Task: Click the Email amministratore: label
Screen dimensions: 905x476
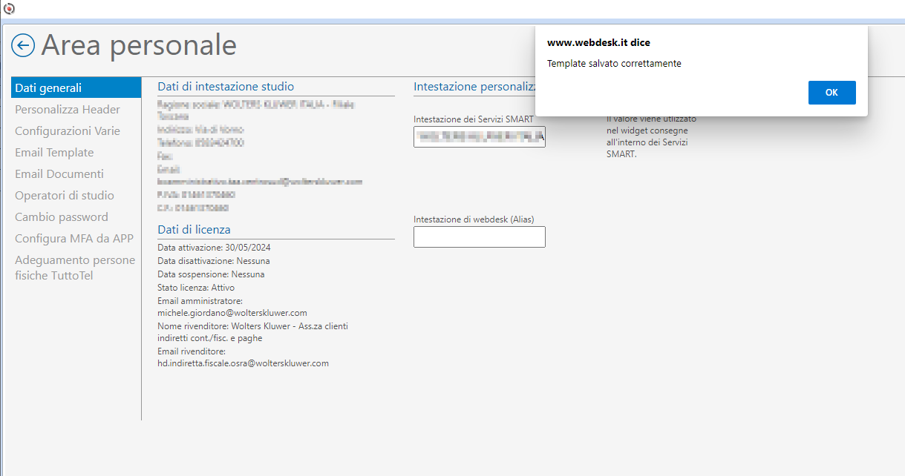Action: pos(200,301)
